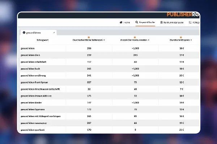The width and height of the screenshot is (217, 144).
Task: Select keyword 'gesund leben lippmann'
Action: (x=33, y=109)
